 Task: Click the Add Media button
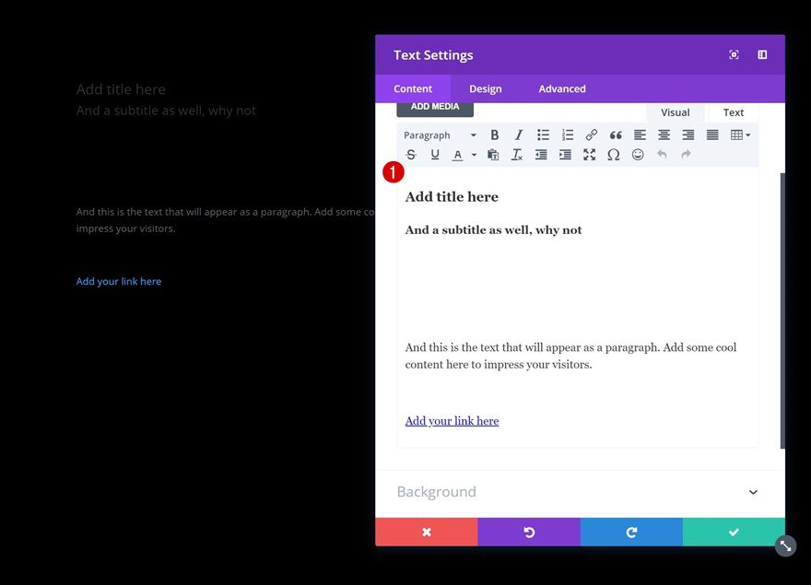[435, 107]
